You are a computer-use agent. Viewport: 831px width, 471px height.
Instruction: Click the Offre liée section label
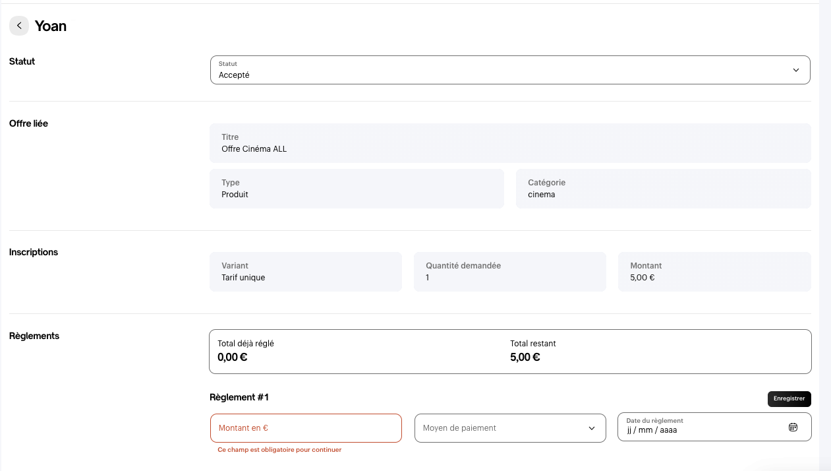point(28,123)
